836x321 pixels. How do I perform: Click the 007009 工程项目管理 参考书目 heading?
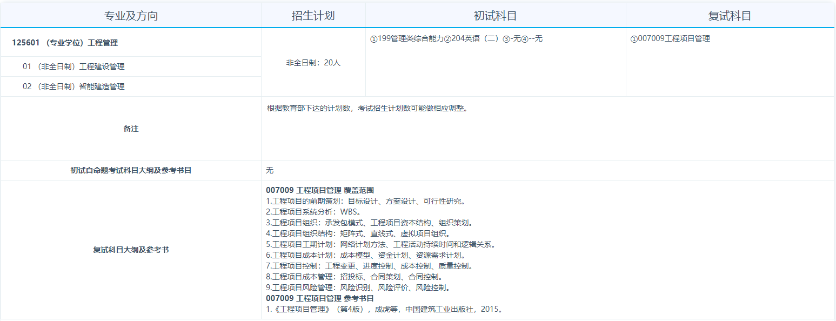tap(320, 298)
